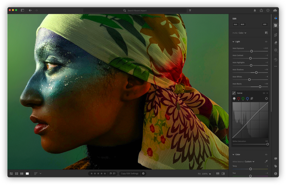This screenshot has height=185, width=286.
Task: Flag the photo as rejected
Action: pos(114,174)
